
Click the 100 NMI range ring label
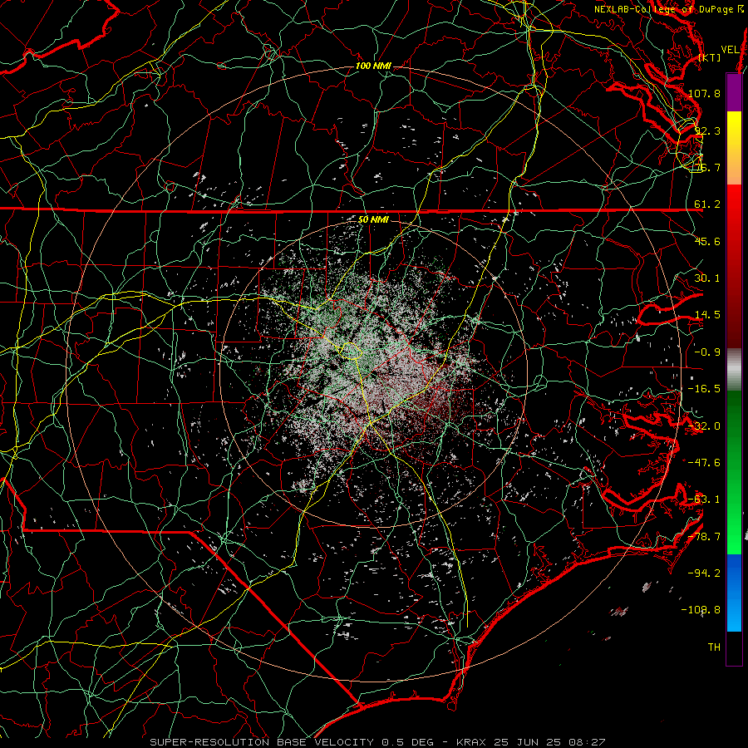pos(373,66)
